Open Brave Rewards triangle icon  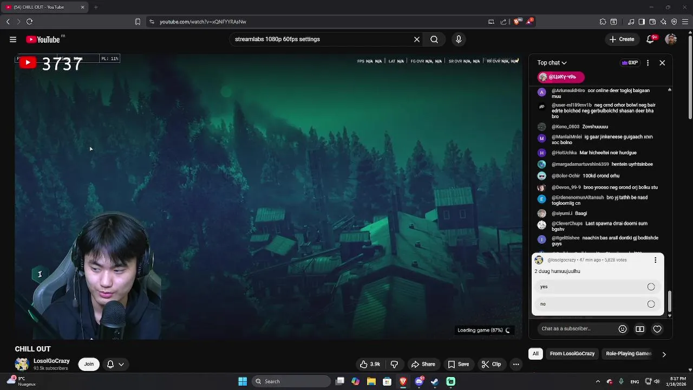click(529, 22)
